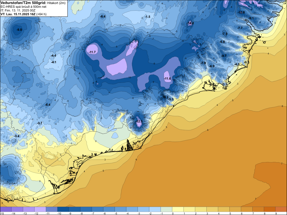
Task: Click the -7.7 temperature value
Action: coord(240,28)
